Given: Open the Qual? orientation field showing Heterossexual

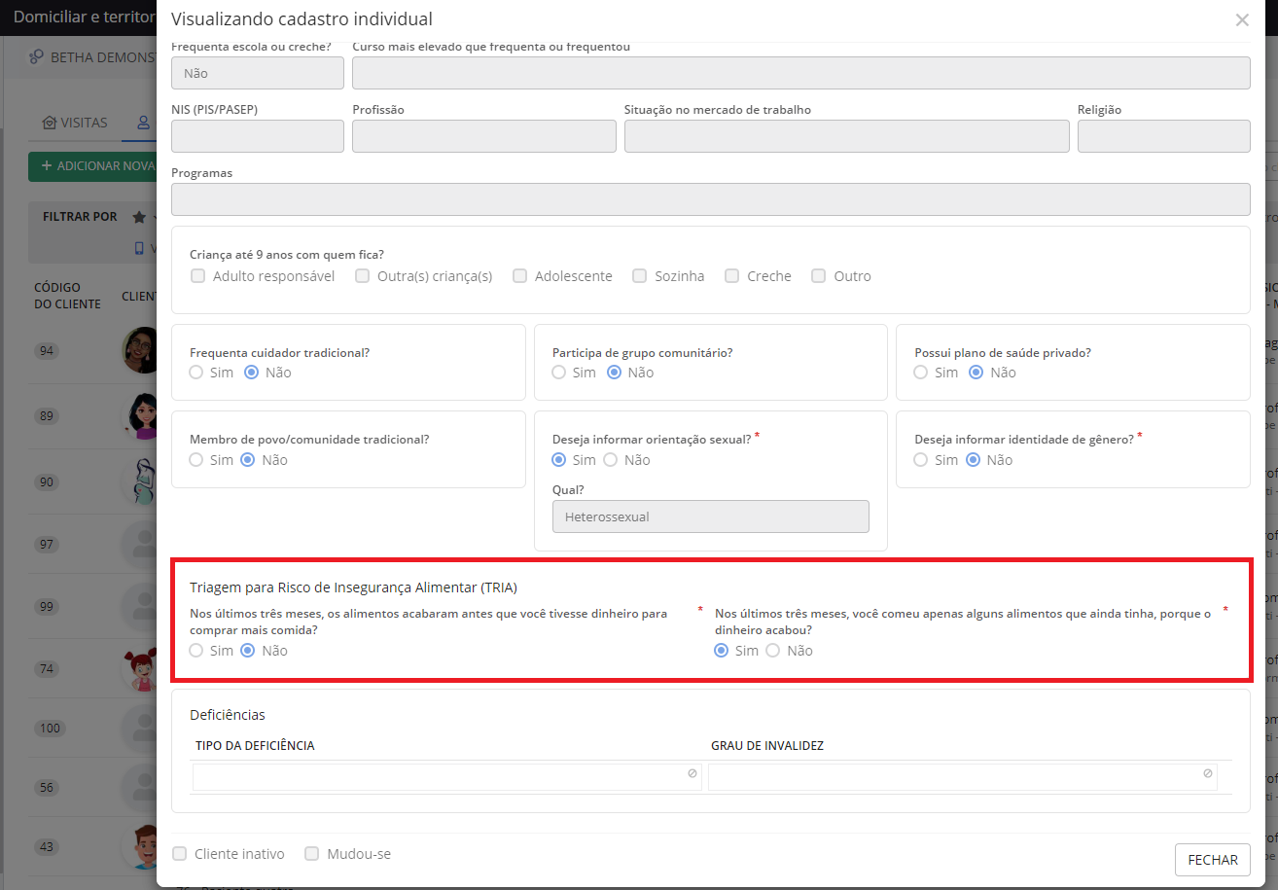Looking at the screenshot, I should coord(710,516).
